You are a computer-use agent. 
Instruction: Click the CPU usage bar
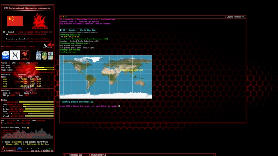(x=35, y=65)
